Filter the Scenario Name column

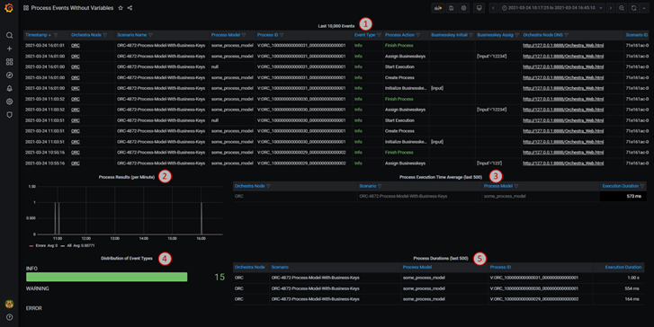point(150,35)
